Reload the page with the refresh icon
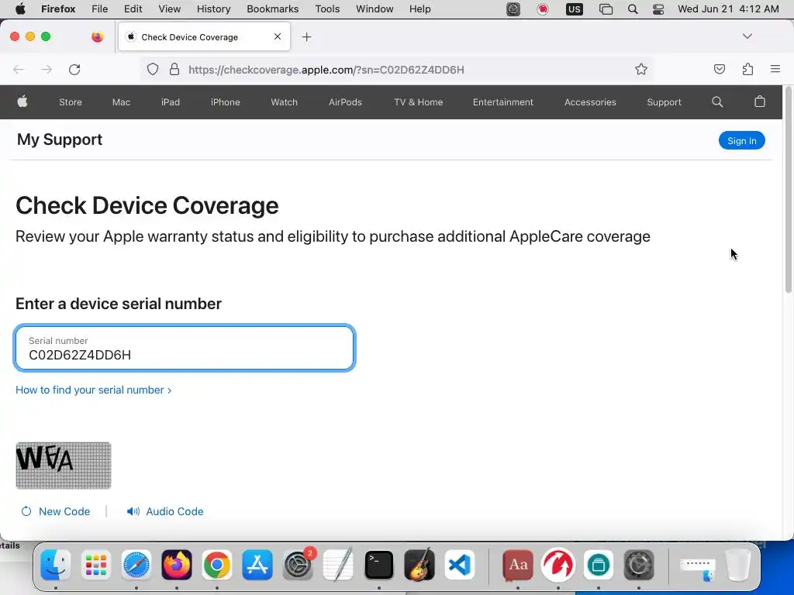 [x=74, y=69]
